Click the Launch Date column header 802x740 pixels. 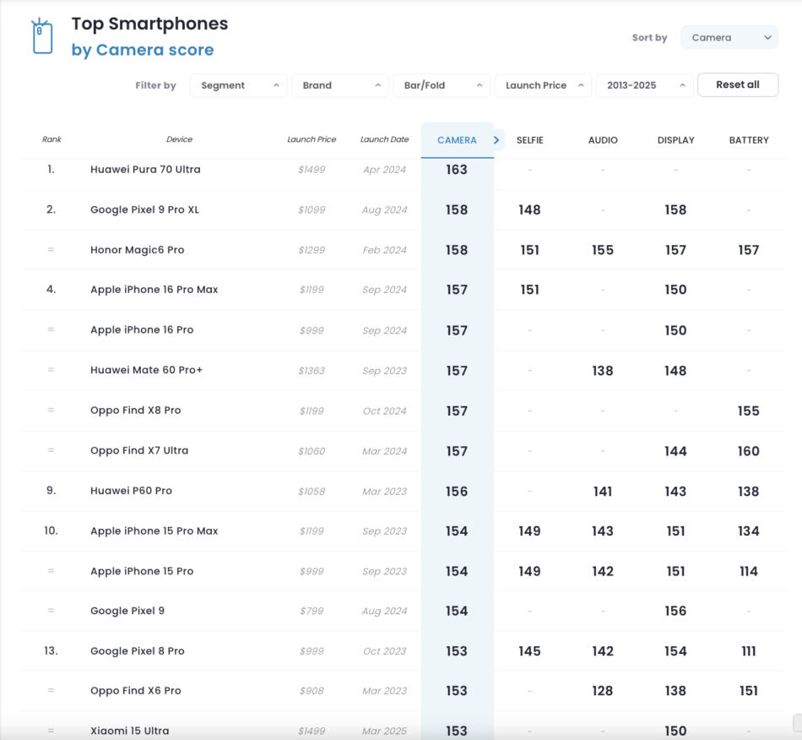pyautogui.click(x=385, y=139)
